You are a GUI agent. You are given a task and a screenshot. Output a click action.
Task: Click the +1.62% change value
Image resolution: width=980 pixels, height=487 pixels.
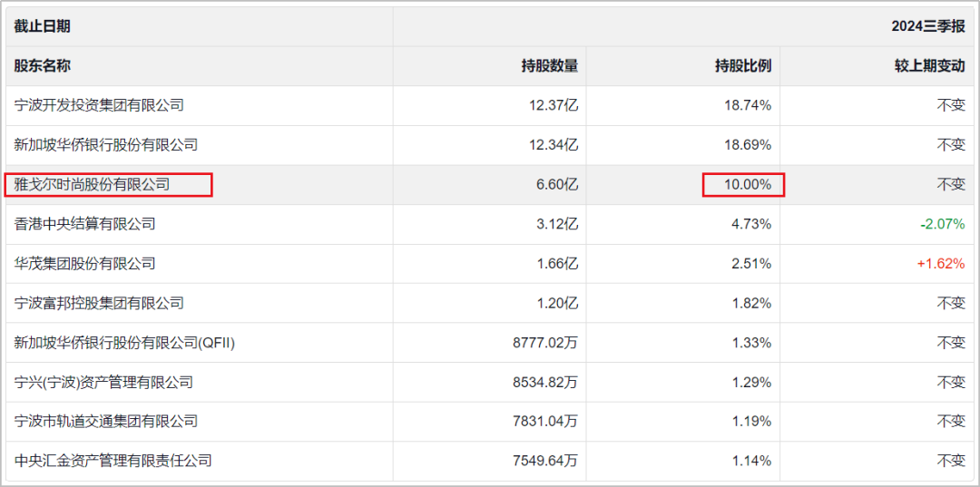tap(941, 264)
